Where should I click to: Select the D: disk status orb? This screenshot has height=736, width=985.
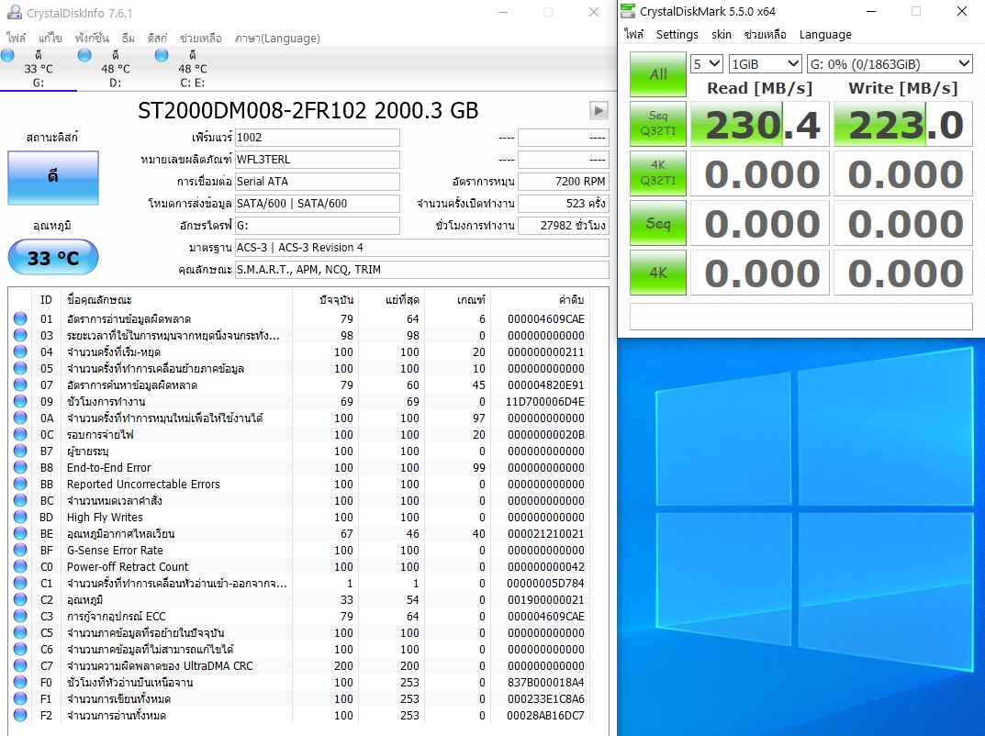point(84,55)
